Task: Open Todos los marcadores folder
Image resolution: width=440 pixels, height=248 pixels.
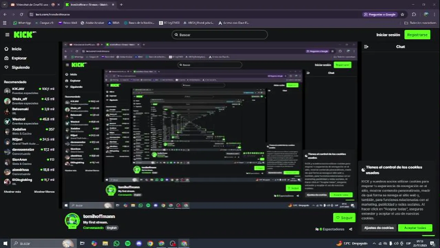Action: pyautogui.click(x=421, y=23)
